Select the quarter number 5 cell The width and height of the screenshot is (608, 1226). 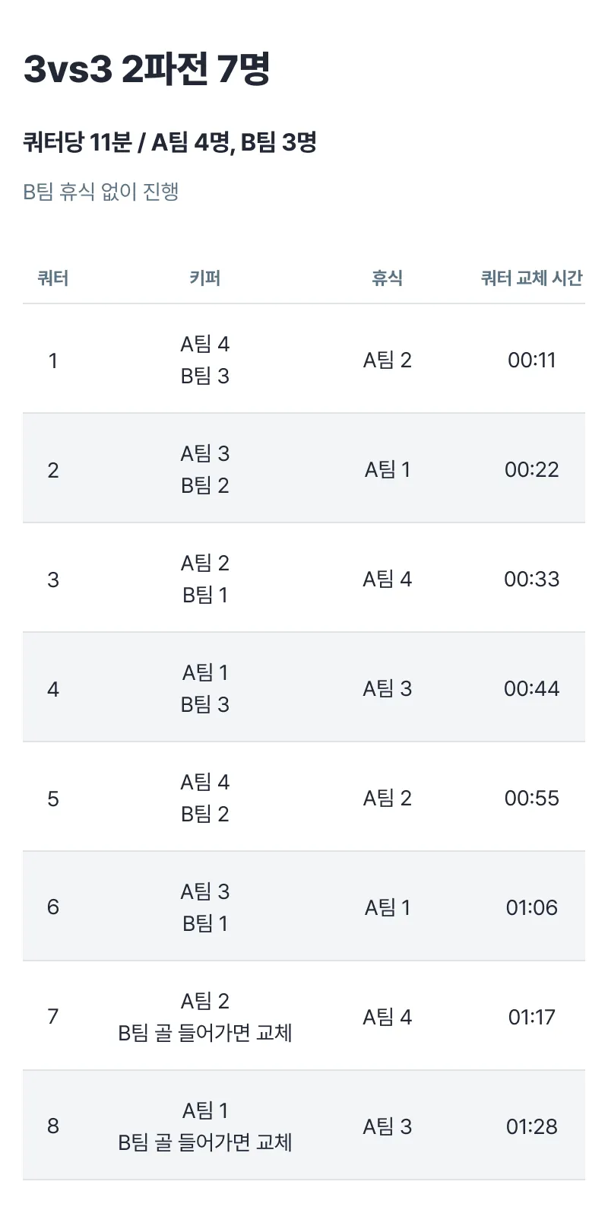coord(53,799)
